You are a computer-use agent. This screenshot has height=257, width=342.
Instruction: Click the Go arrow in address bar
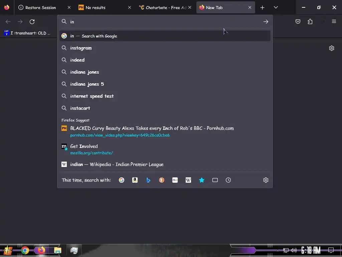266,22
